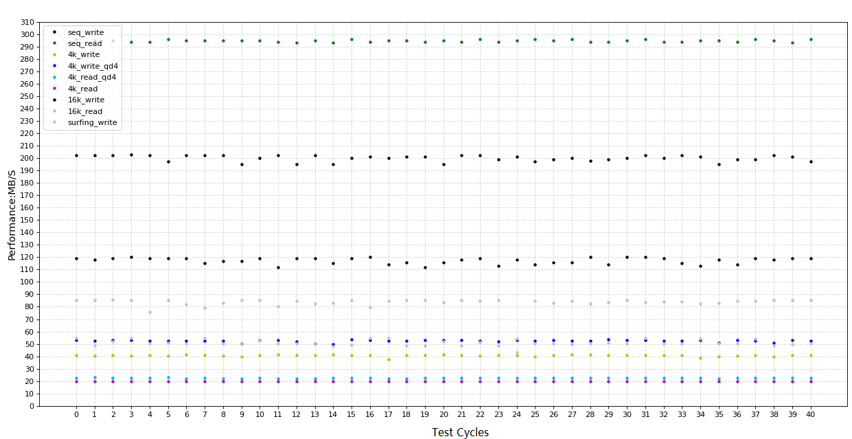Click the x-axis tick label 40

tap(811, 415)
